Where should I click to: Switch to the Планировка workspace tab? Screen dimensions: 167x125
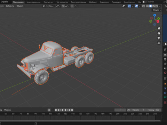click(18, 2)
